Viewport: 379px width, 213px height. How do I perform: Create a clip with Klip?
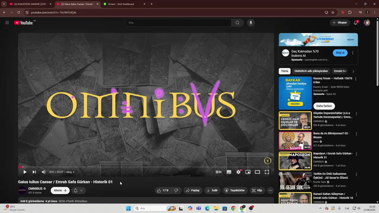point(257,191)
